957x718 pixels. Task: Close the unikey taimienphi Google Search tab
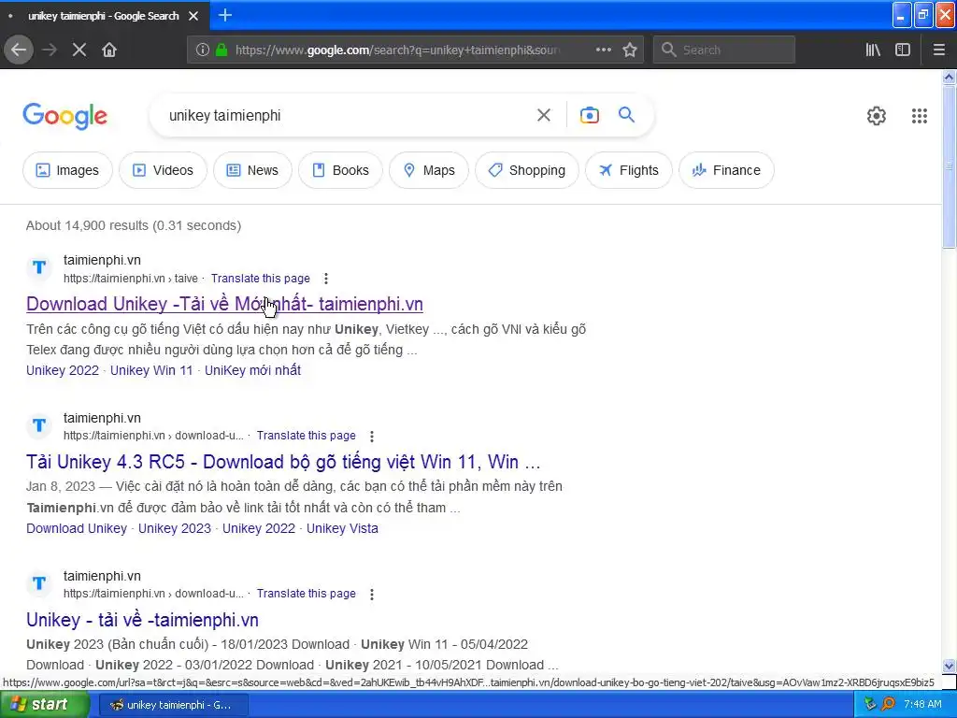click(x=193, y=16)
